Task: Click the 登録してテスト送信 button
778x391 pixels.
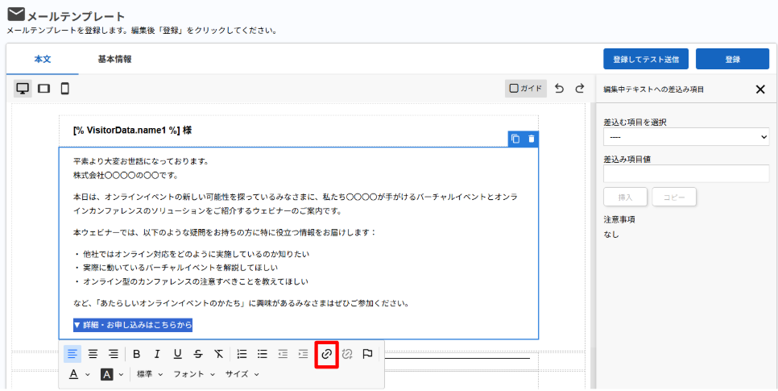Action: pos(646,59)
